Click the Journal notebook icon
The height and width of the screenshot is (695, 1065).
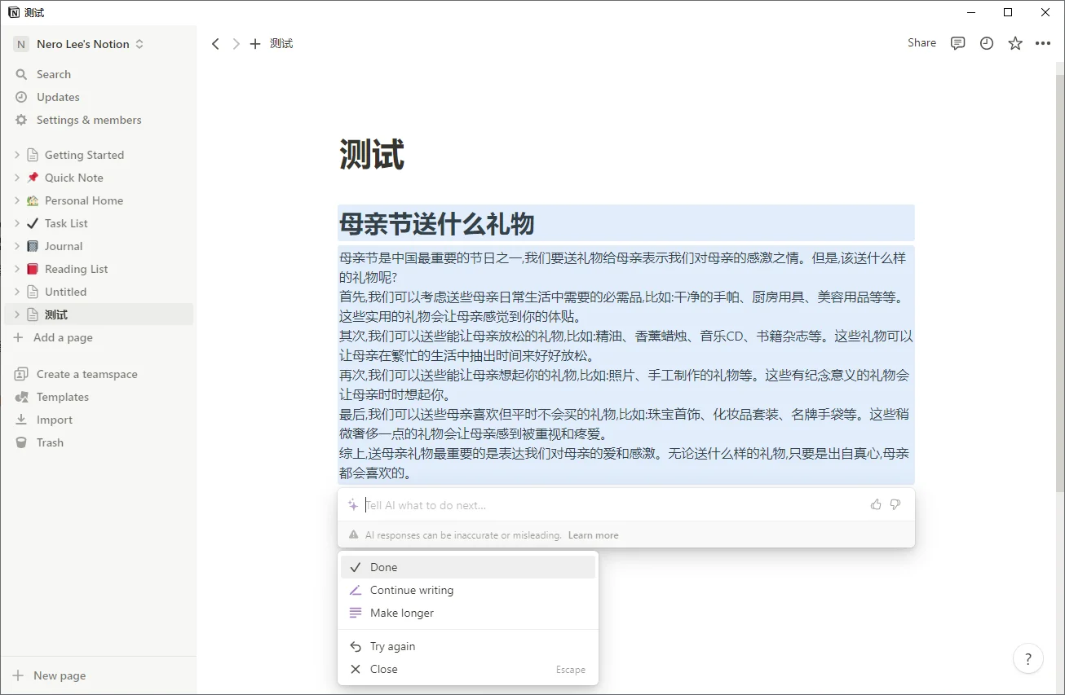(x=33, y=246)
